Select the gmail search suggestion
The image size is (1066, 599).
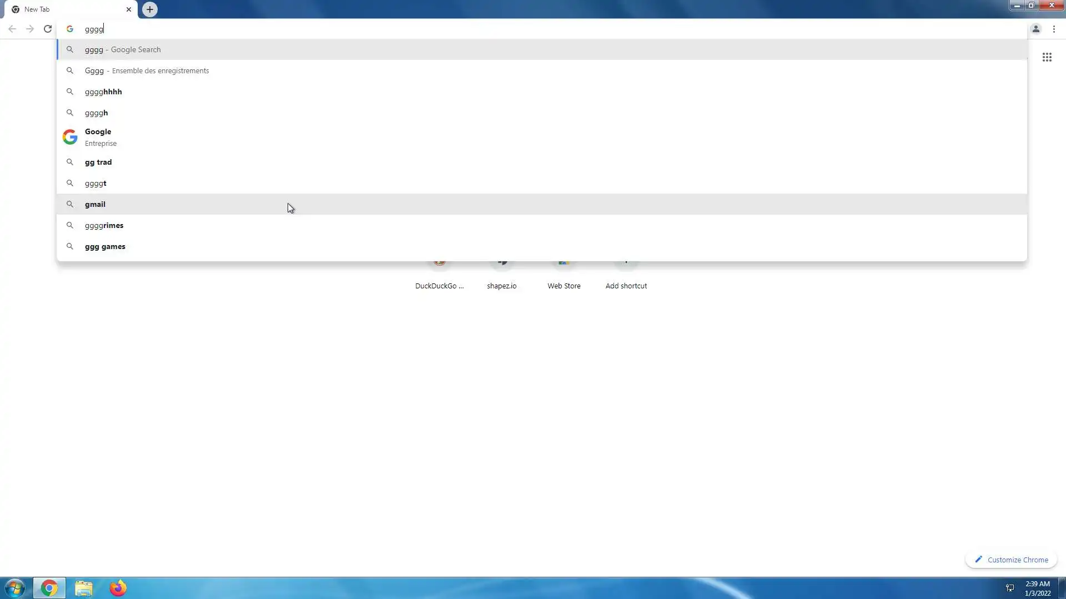click(95, 204)
